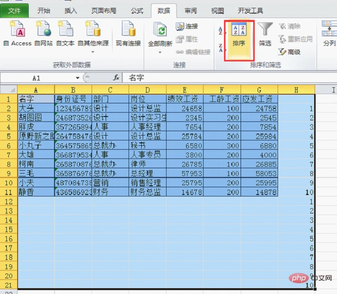Select row 1 header
The image size is (337, 294).
click(9, 99)
